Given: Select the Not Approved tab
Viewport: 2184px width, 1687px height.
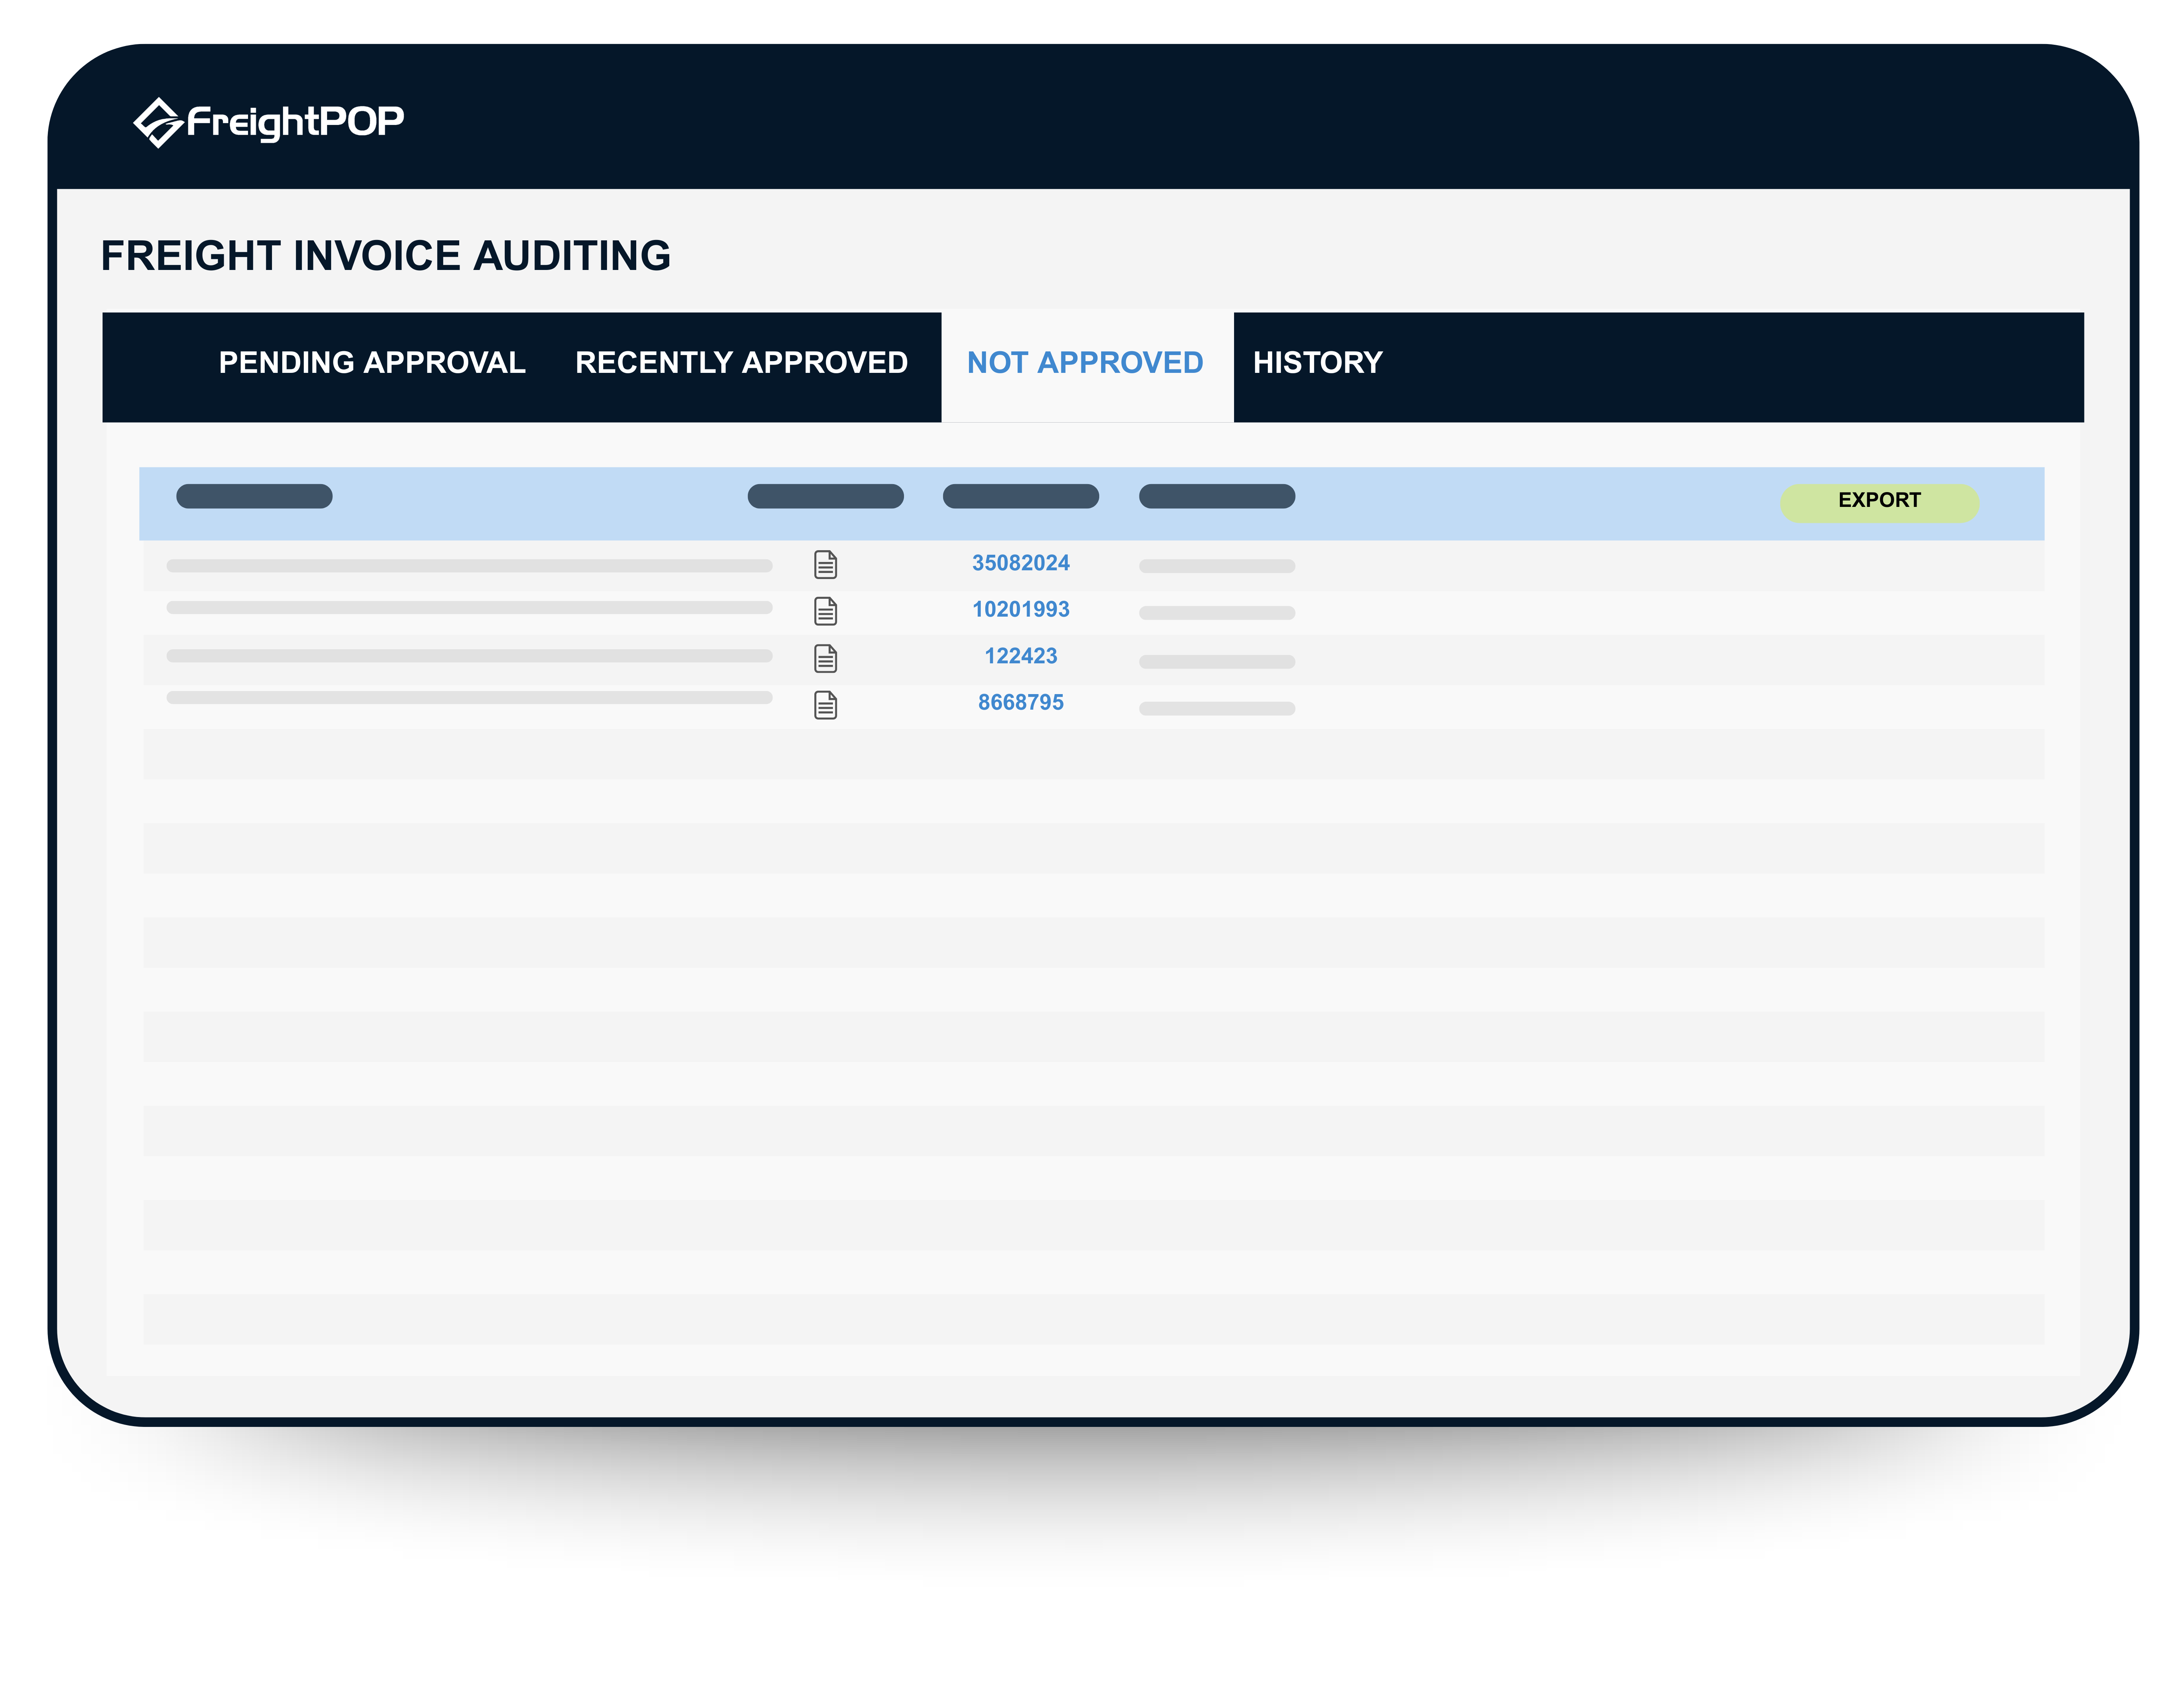Looking at the screenshot, I should tap(1085, 363).
